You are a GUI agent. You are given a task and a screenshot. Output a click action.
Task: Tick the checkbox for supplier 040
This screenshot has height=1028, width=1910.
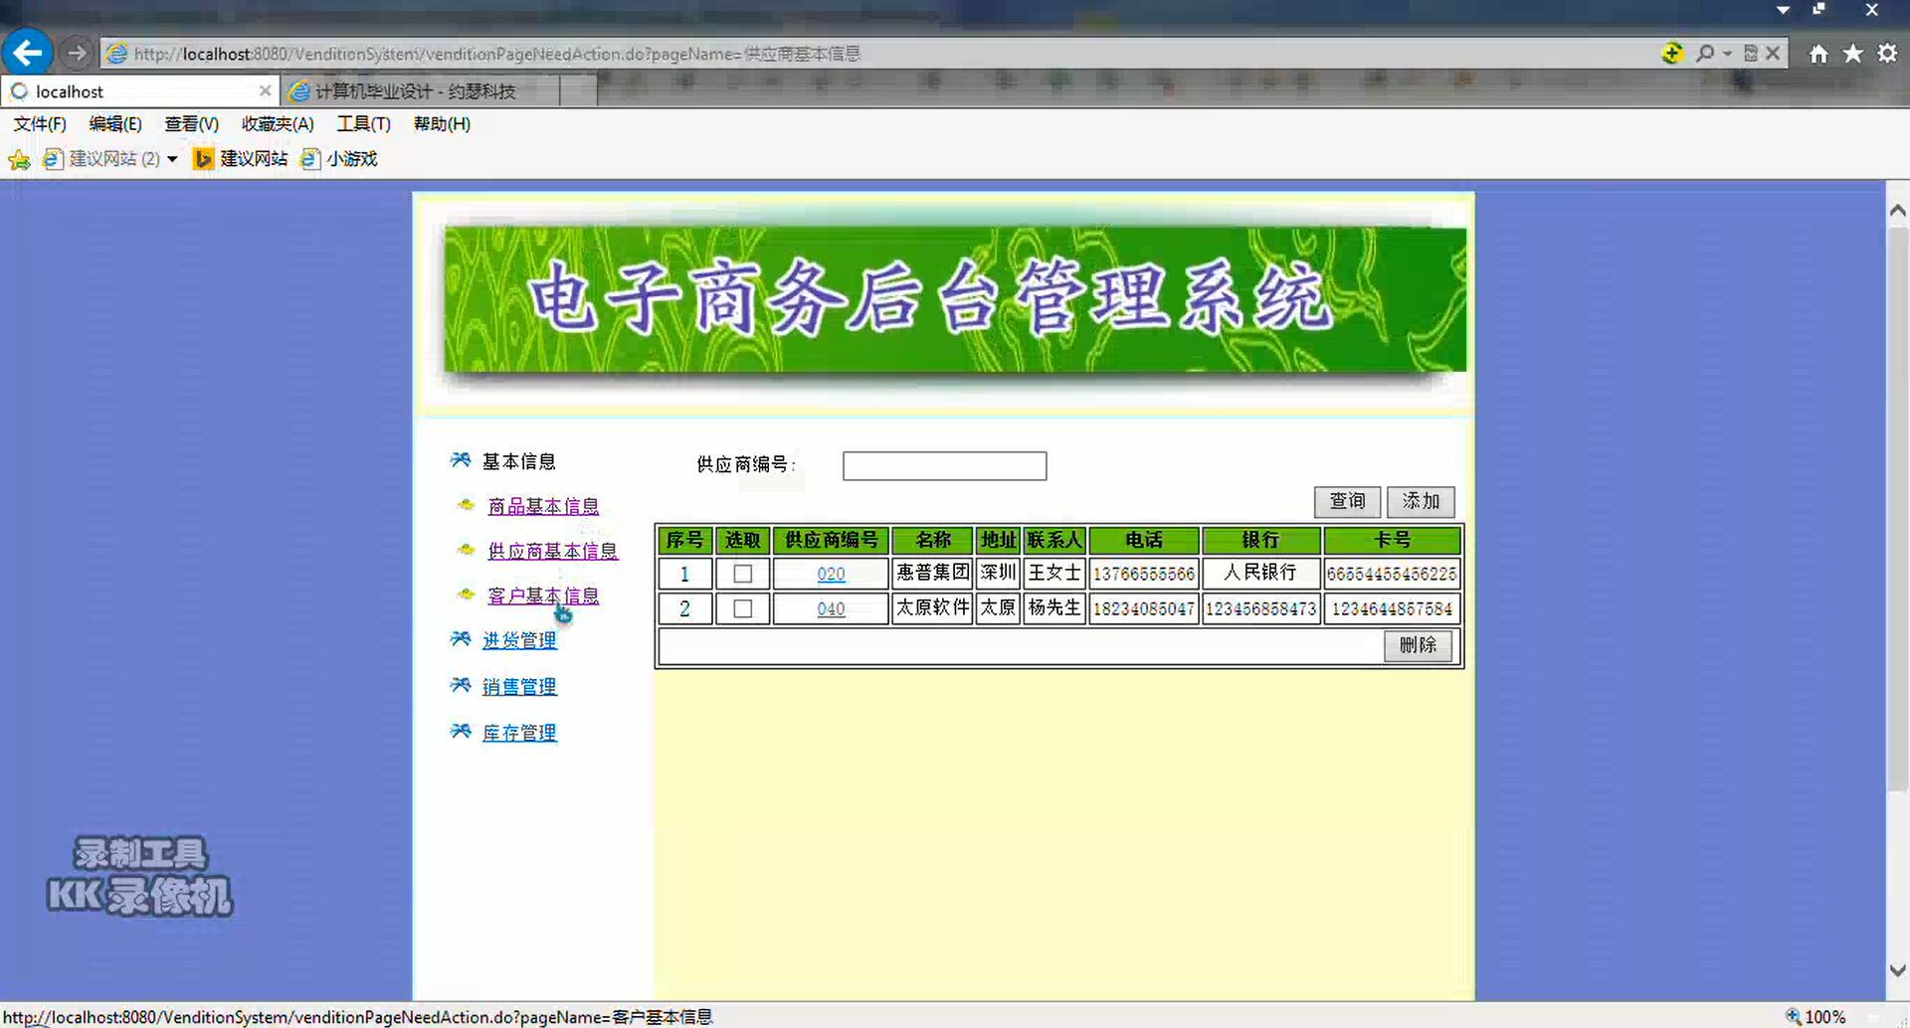tap(742, 608)
